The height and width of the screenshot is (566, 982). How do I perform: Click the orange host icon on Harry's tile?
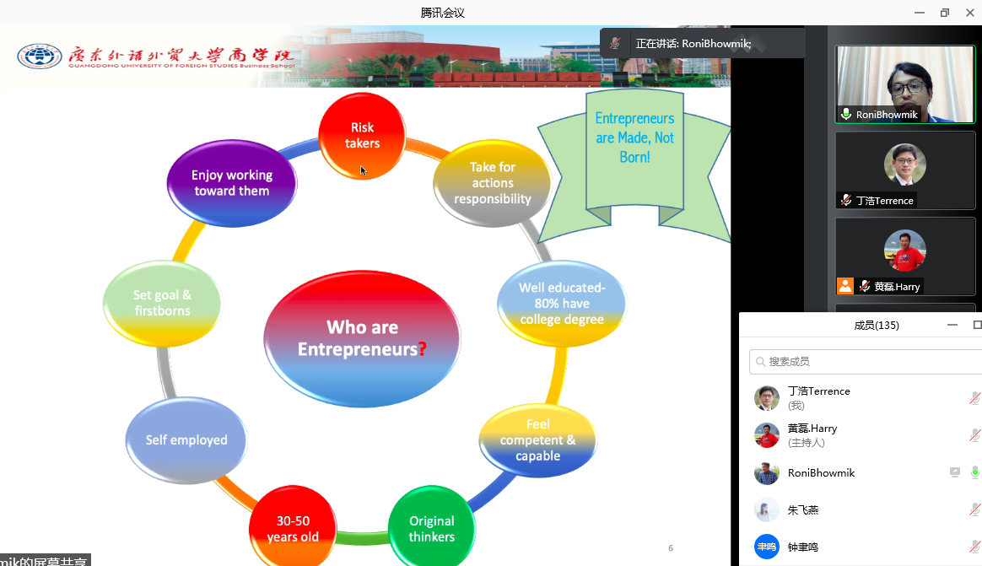click(845, 286)
